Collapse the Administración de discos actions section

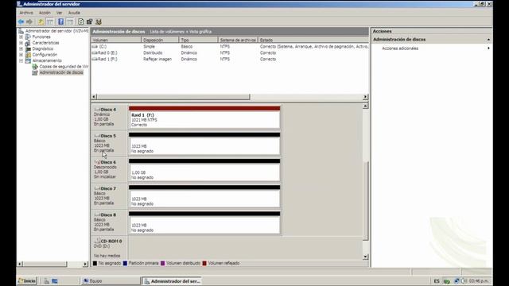(488, 40)
